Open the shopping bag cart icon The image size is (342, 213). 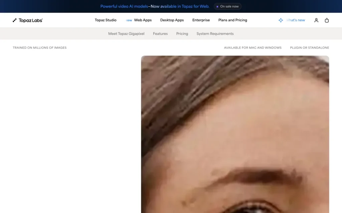point(327,20)
